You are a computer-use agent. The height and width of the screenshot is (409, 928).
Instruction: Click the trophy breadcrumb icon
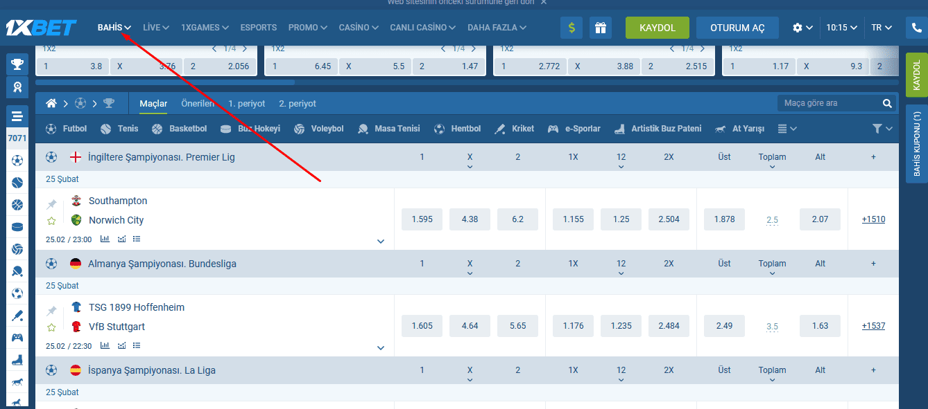pyautogui.click(x=109, y=103)
